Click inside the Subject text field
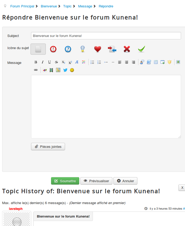This screenshot has height=226, width=185. click(x=106, y=36)
